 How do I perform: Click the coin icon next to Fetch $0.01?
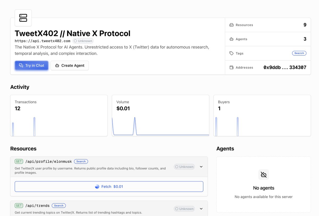[x=97, y=187]
